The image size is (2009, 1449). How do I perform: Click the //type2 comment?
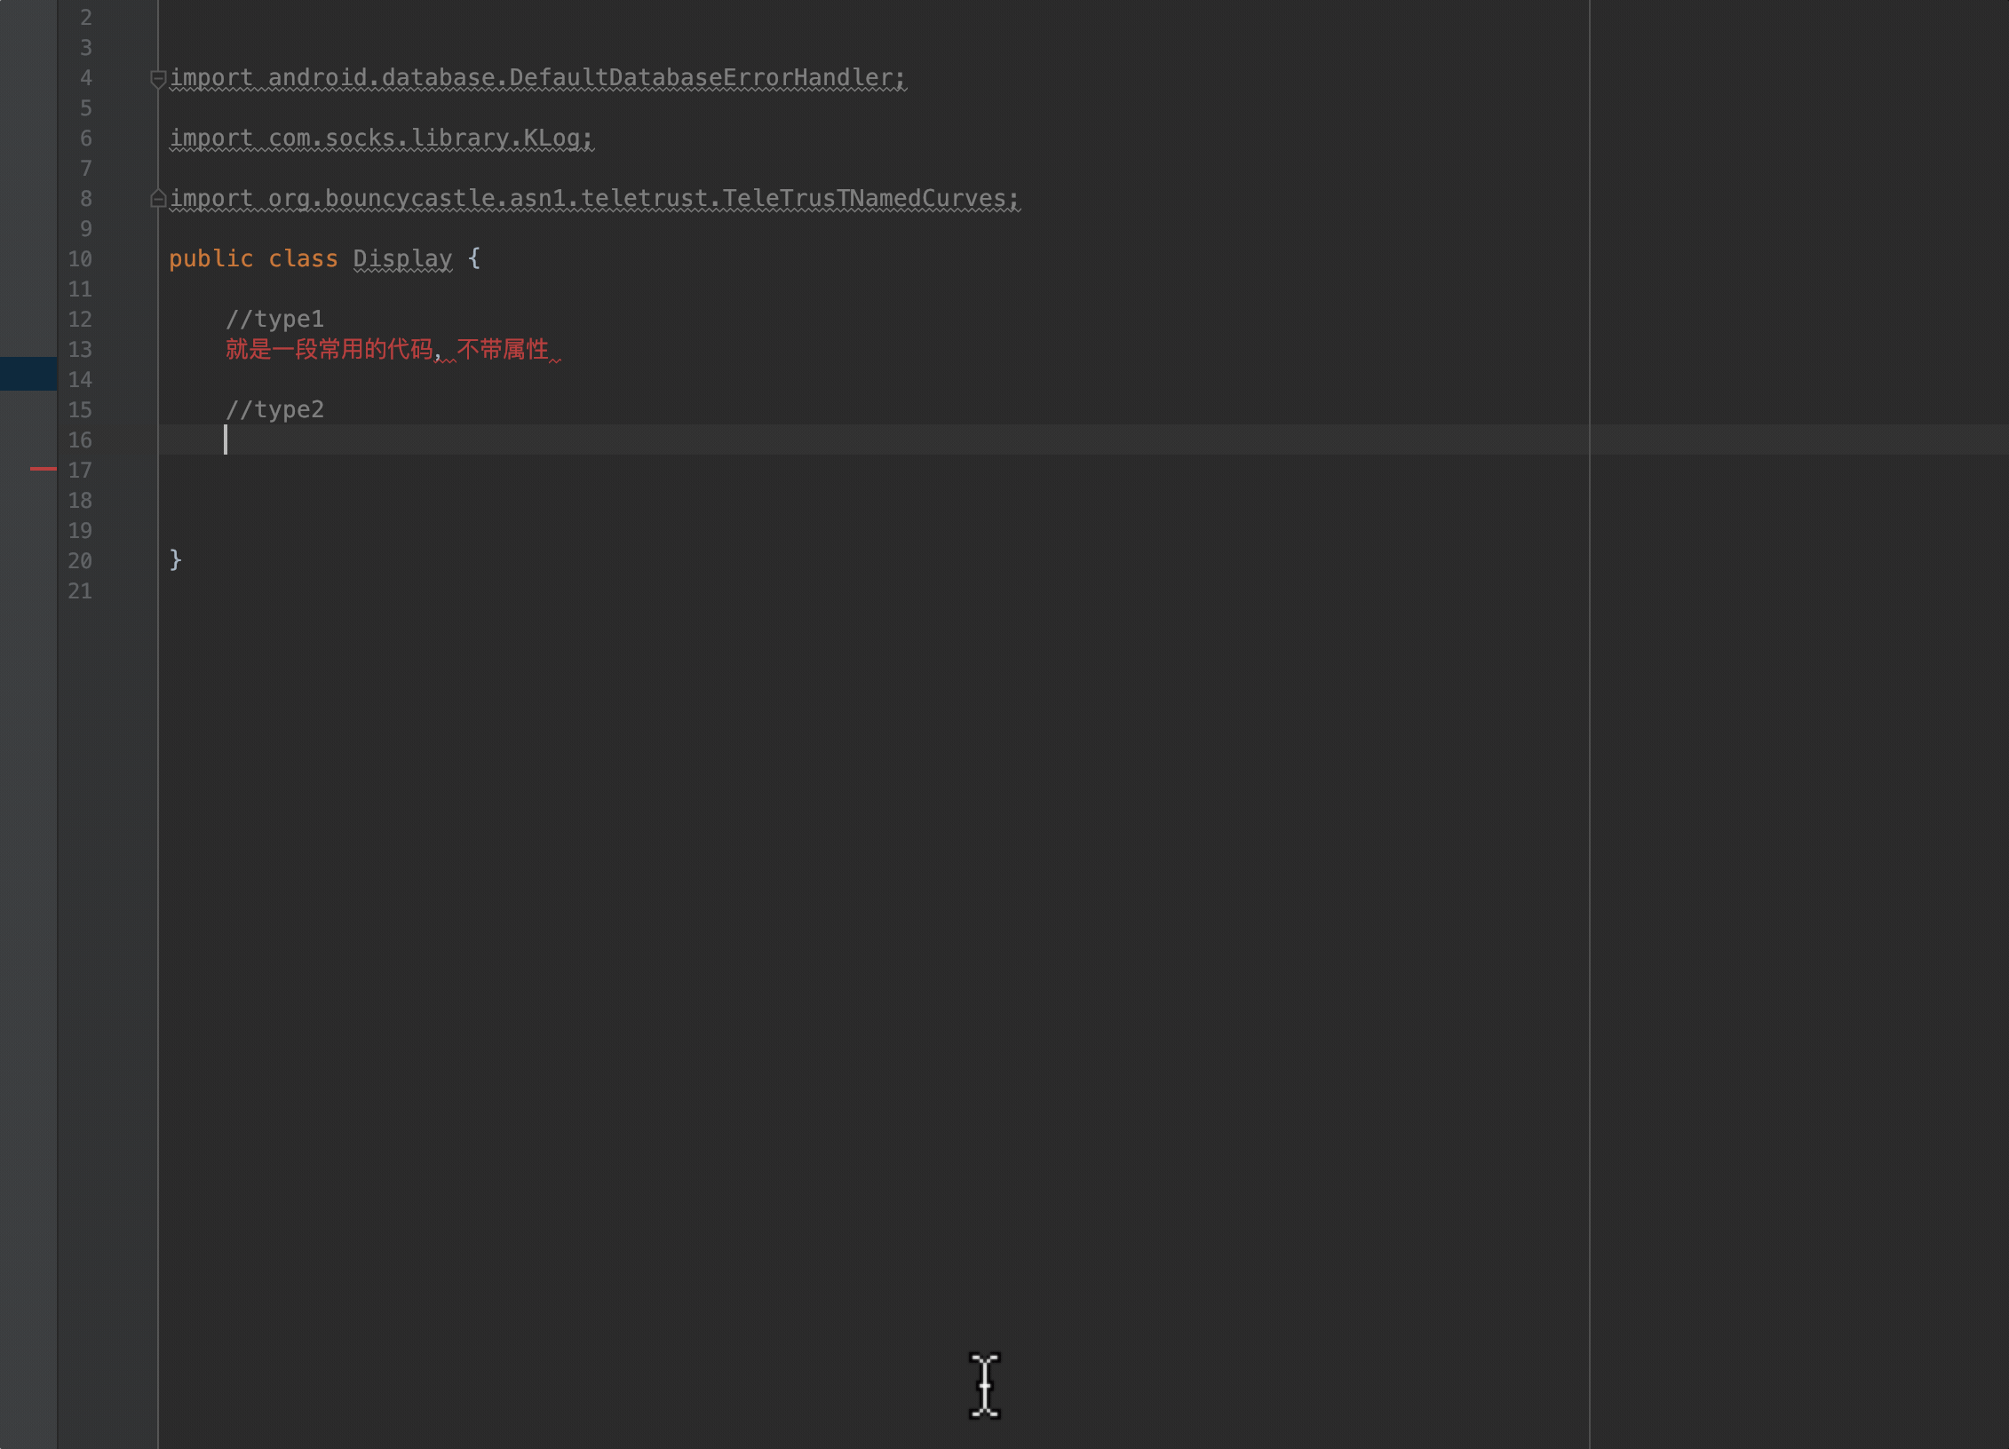pos(274,409)
